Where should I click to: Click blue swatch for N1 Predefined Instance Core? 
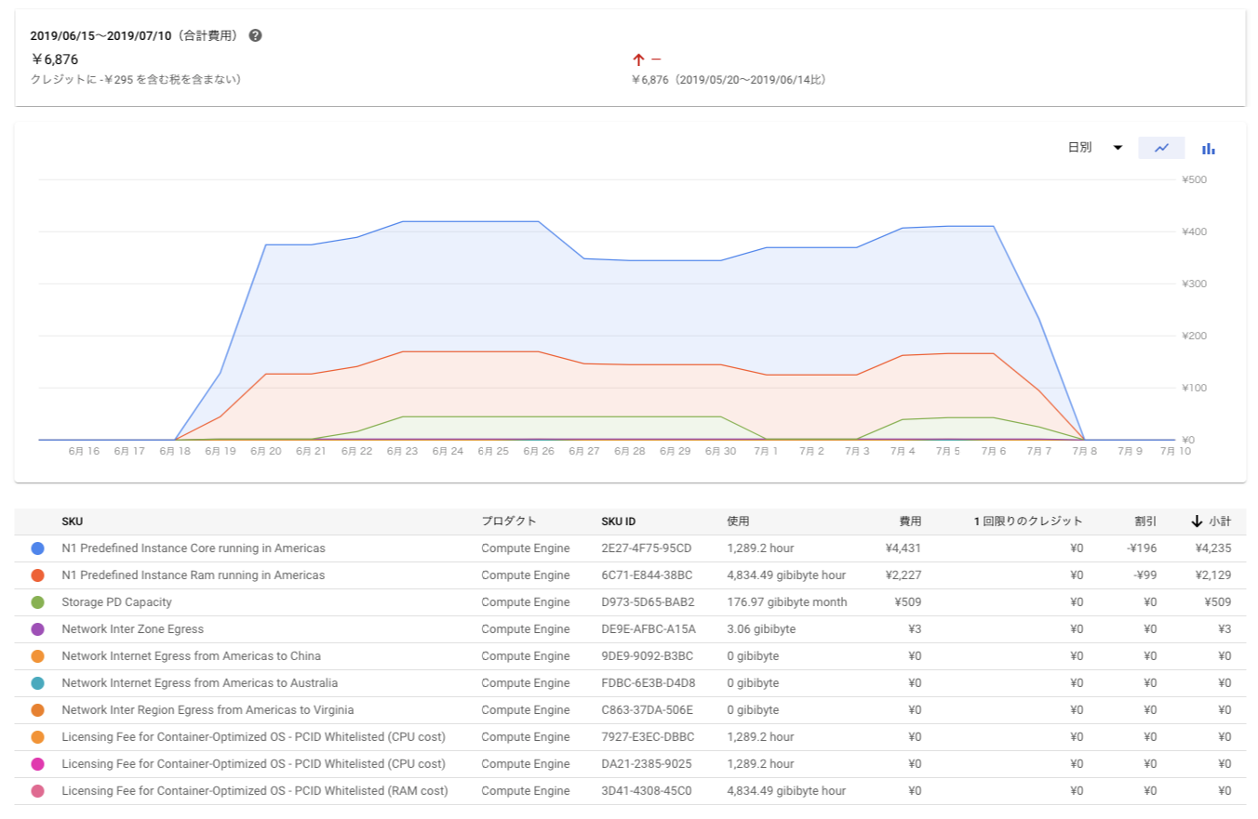37,548
